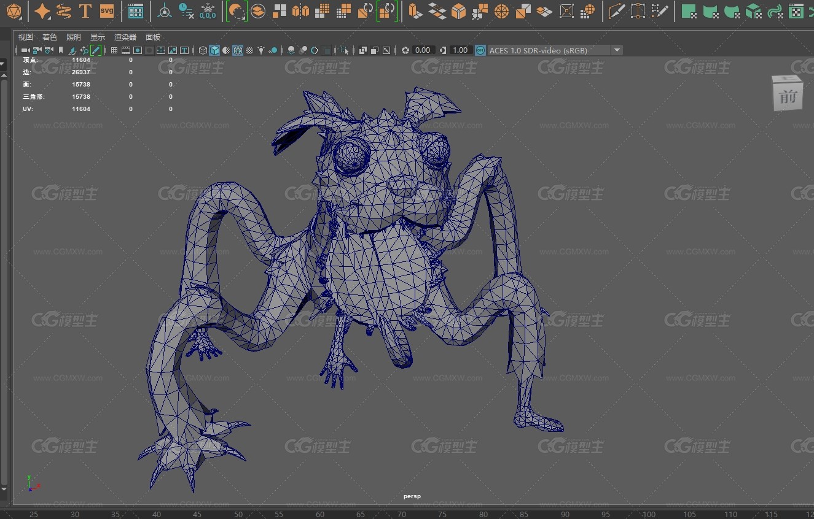Click the Lock Camera icon
814x519 pixels.
click(37, 50)
